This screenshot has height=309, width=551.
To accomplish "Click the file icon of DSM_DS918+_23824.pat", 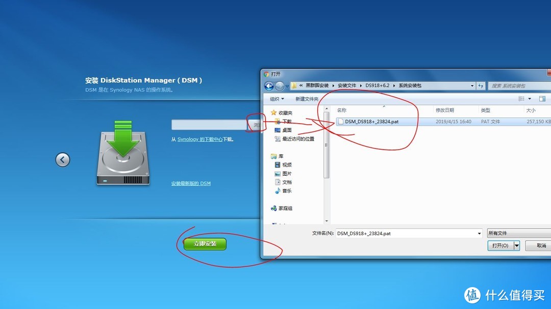I will (x=340, y=122).
